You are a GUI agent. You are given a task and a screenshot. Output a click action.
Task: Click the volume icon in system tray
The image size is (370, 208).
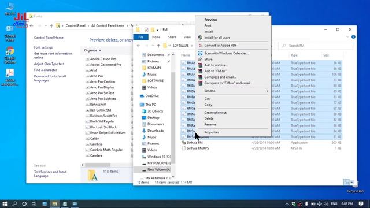(326, 204)
